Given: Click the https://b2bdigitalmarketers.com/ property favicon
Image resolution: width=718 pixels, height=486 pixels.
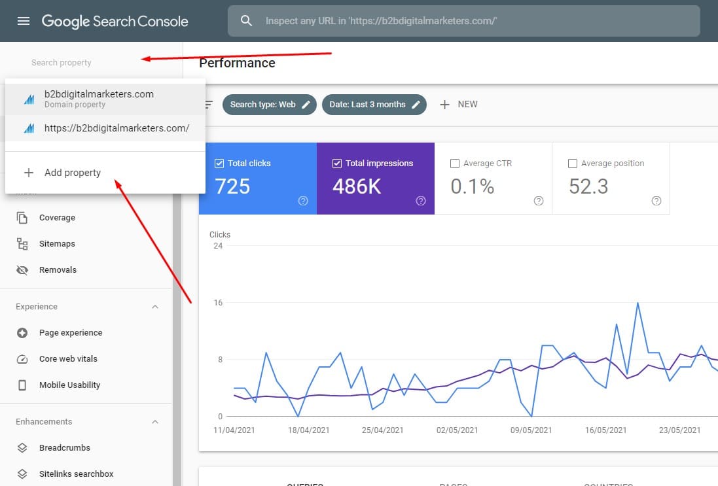Looking at the screenshot, I should (29, 128).
